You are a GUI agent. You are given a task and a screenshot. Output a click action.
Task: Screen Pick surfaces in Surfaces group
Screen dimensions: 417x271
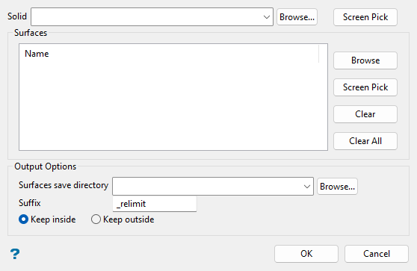point(365,87)
